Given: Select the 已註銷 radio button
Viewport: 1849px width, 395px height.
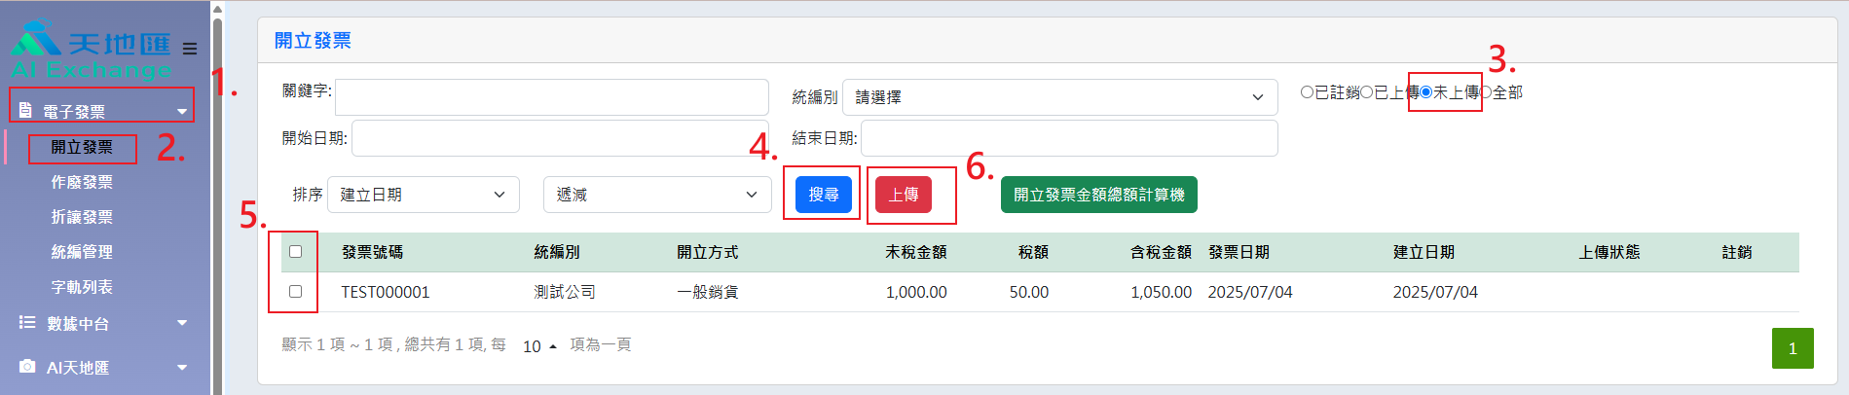Looking at the screenshot, I should pyautogui.click(x=1307, y=92).
